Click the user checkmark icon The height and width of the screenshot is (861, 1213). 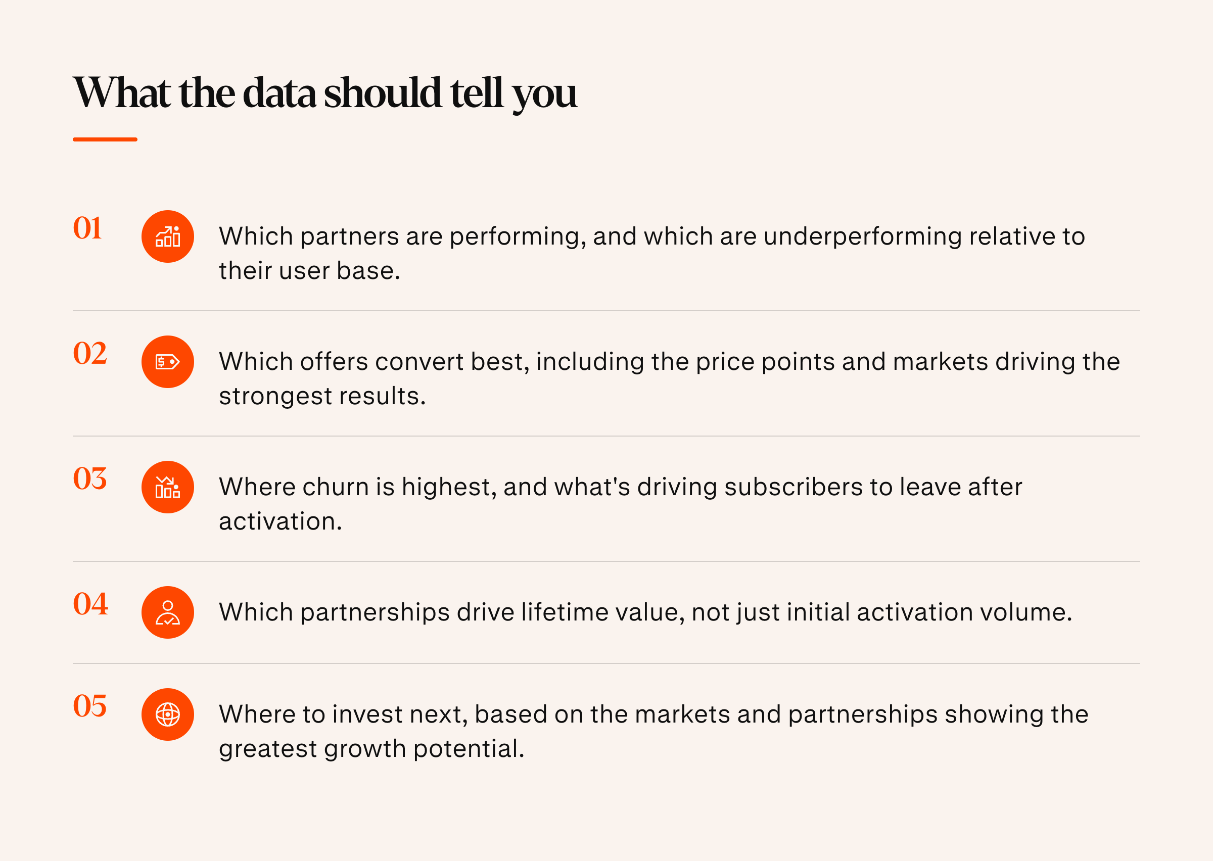click(x=167, y=612)
